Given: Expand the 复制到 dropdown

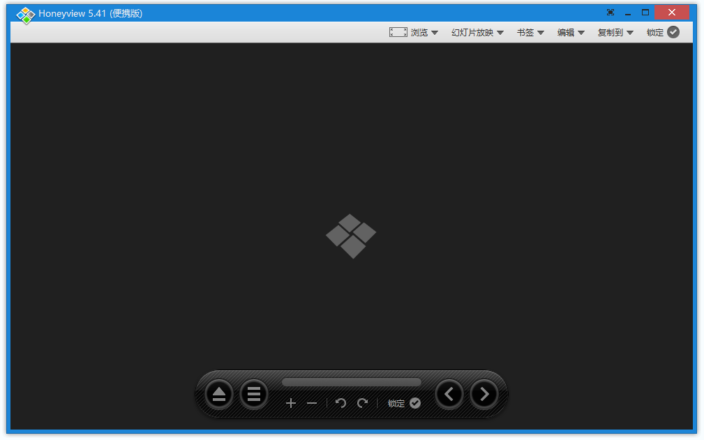Looking at the screenshot, I should (615, 33).
